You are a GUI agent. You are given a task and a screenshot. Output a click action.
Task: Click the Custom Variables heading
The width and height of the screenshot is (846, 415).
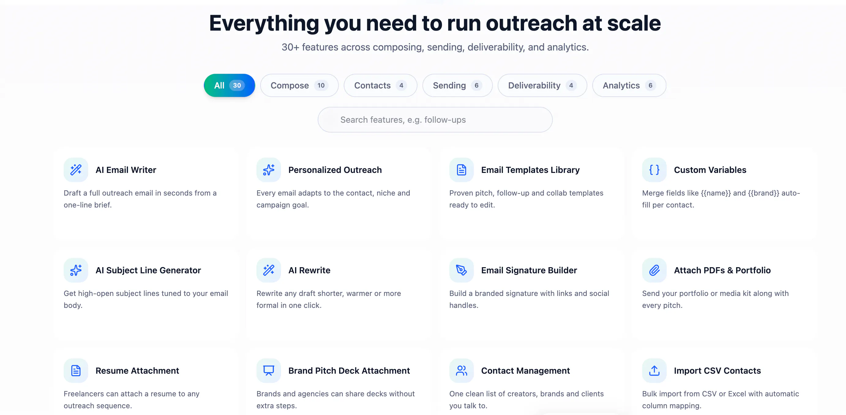tap(710, 170)
